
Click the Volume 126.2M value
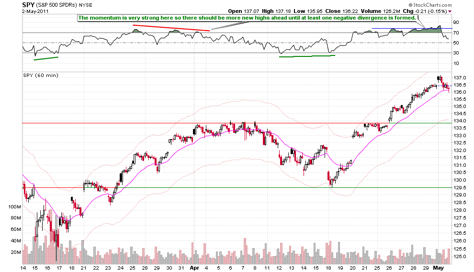pyautogui.click(x=381, y=11)
